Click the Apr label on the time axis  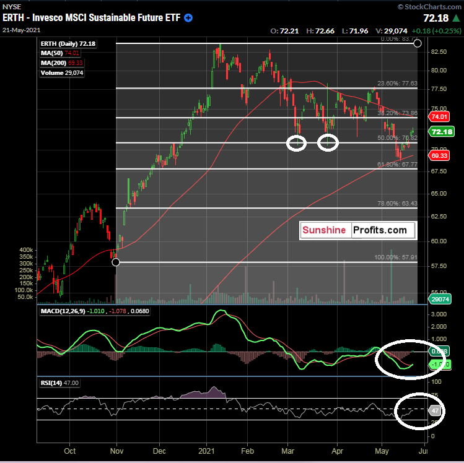click(x=338, y=451)
